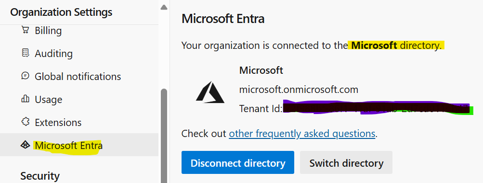Screen dimensions: 483x183
Task: Click the Extensions puzzle piece icon
Action: click(25, 122)
